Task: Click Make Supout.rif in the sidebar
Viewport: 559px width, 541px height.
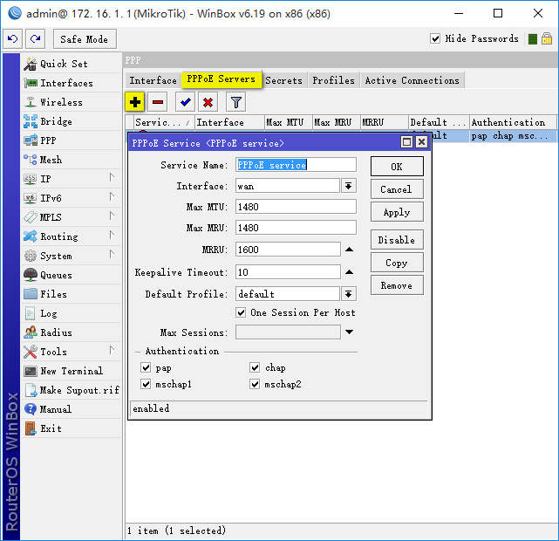Action: 72,390
